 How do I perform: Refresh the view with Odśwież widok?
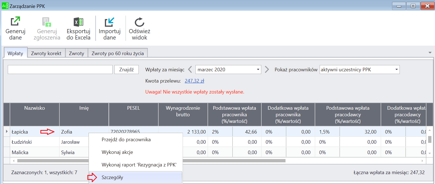pyautogui.click(x=139, y=28)
